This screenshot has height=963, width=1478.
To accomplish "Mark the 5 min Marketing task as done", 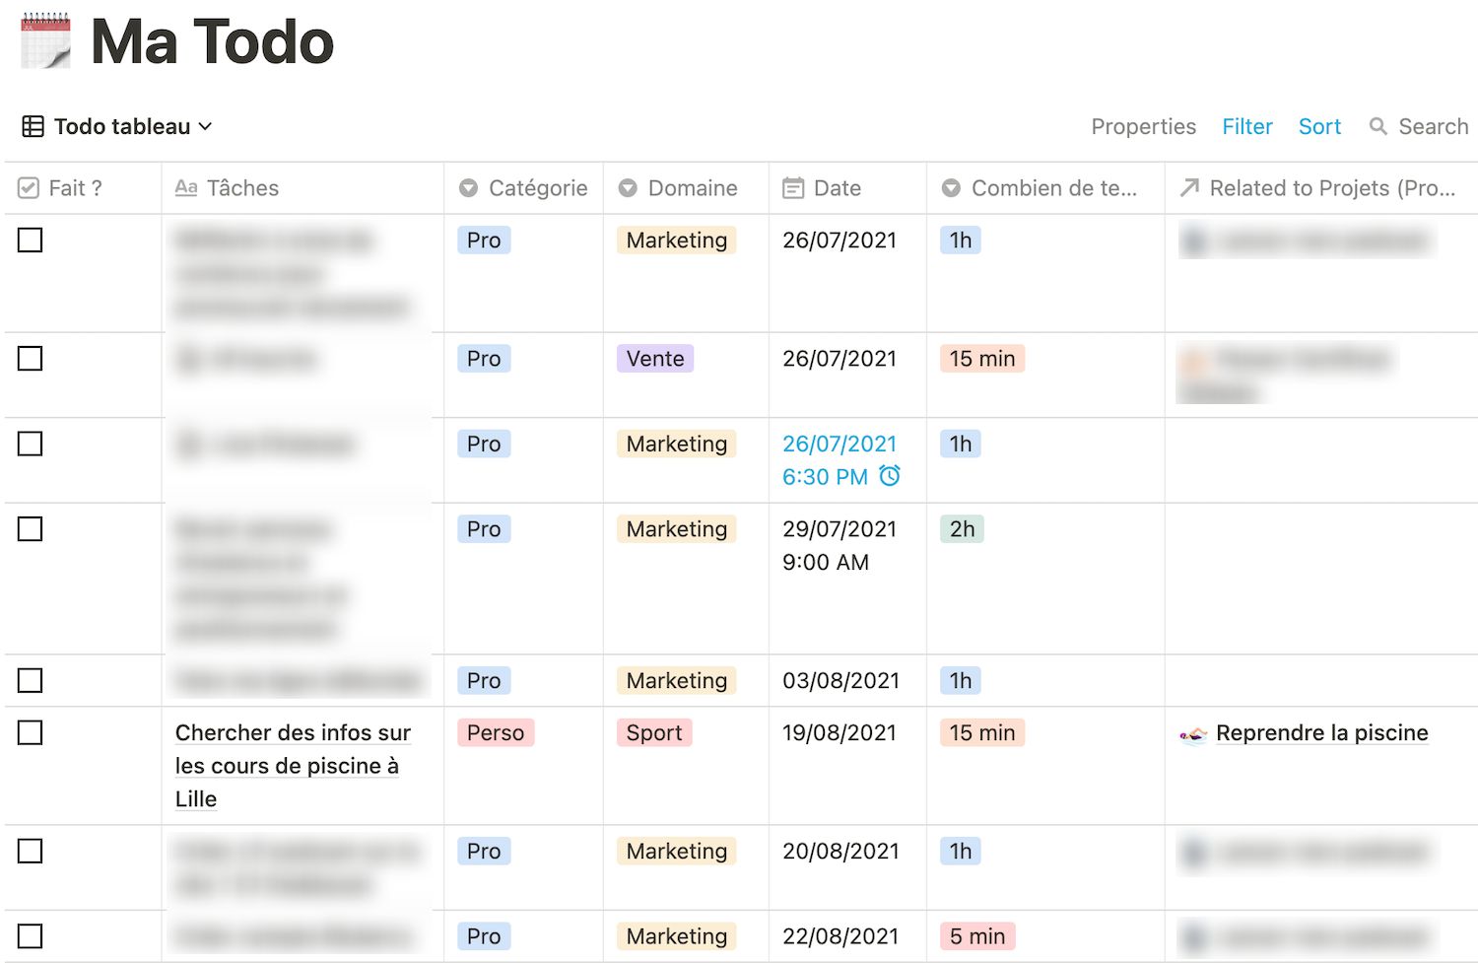I will pos(31,936).
